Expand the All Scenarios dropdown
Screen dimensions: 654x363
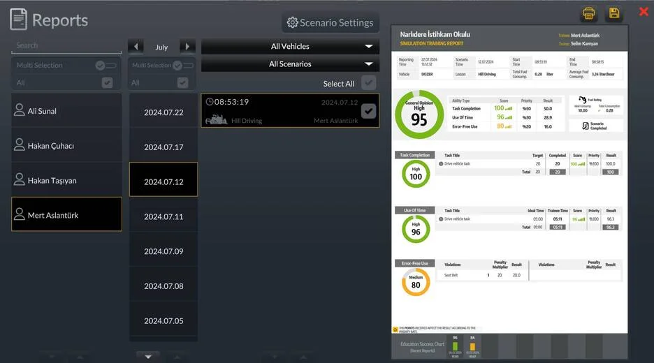[290, 64]
